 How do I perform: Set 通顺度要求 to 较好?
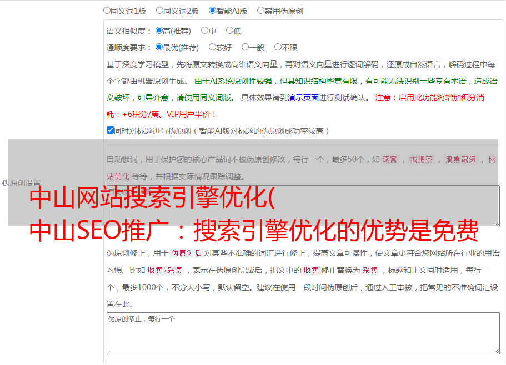212,47
